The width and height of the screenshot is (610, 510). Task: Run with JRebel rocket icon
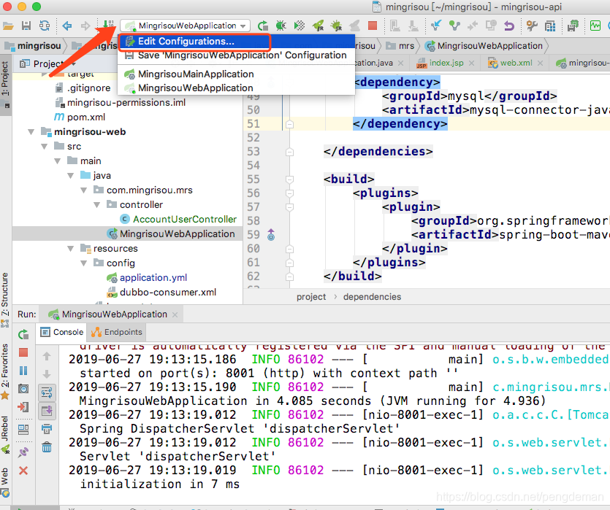(x=318, y=26)
